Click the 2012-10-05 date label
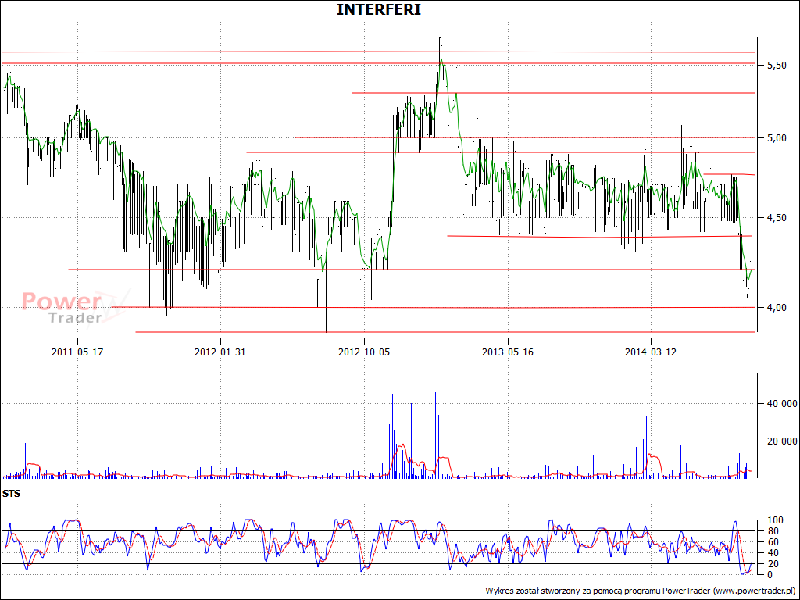Viewport: 800px width, 600px height. click(x=364, y=352)
